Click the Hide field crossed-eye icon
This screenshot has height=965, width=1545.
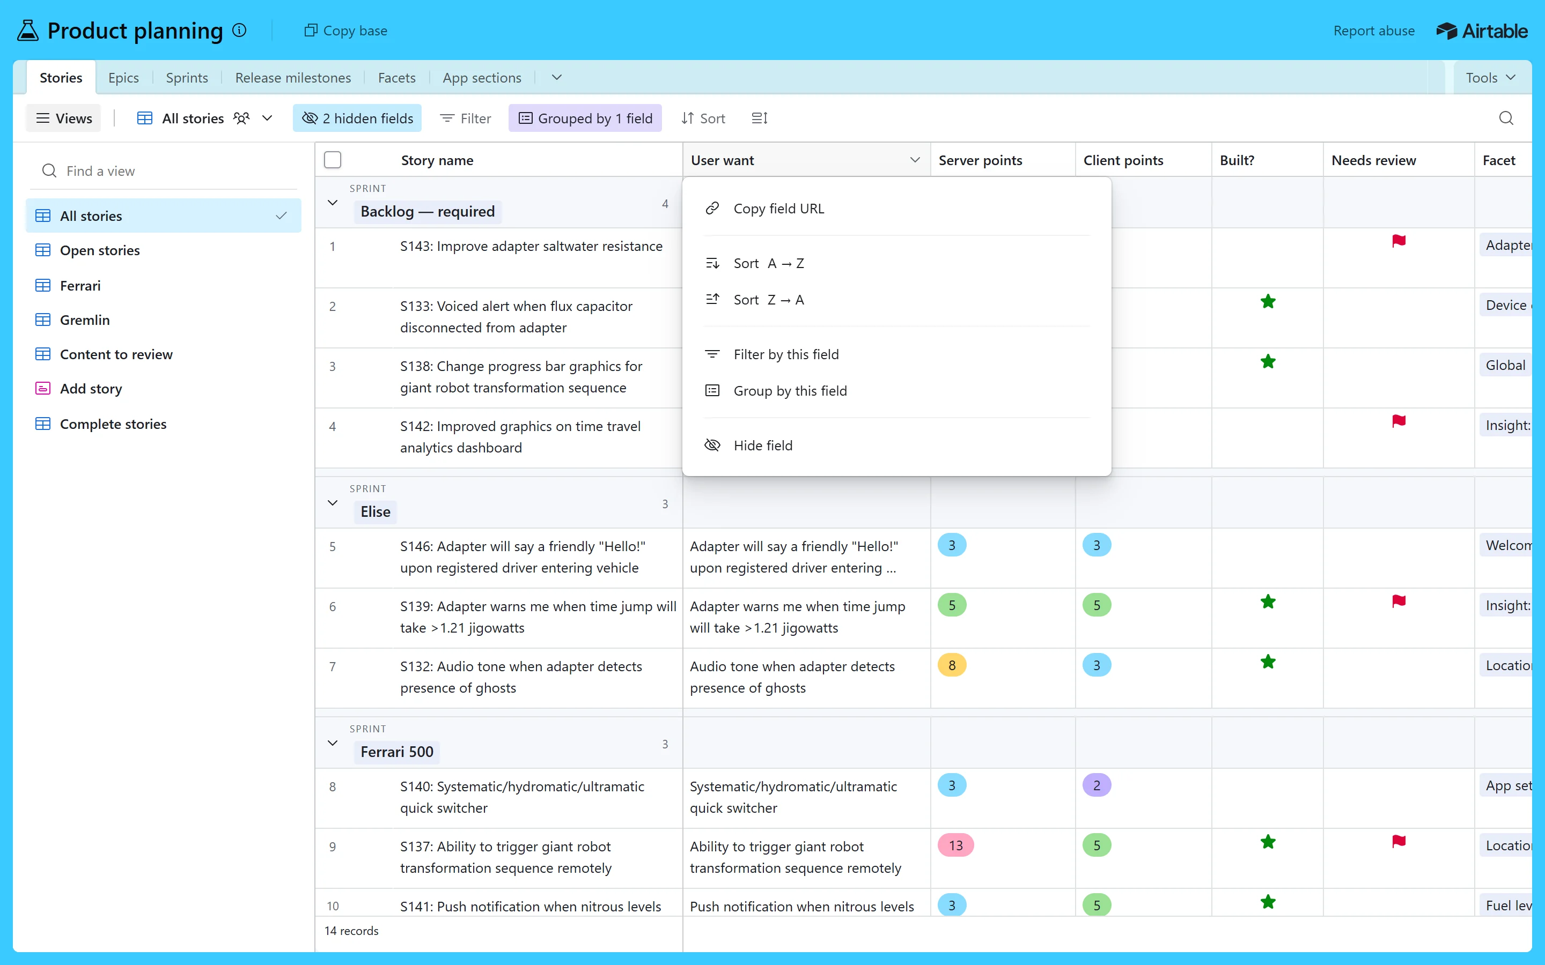click(712, 445)
